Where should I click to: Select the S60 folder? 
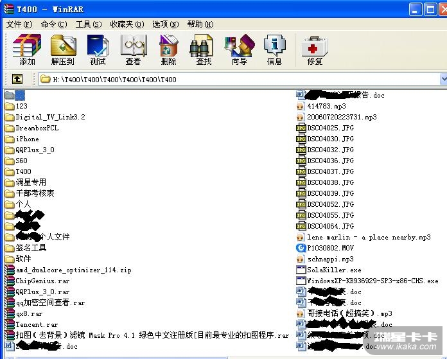tap(16, 161)
